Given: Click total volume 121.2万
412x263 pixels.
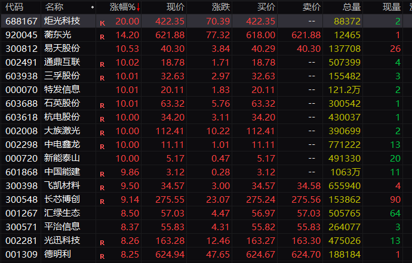Looking at the screenshot, I should pos(344,90).
